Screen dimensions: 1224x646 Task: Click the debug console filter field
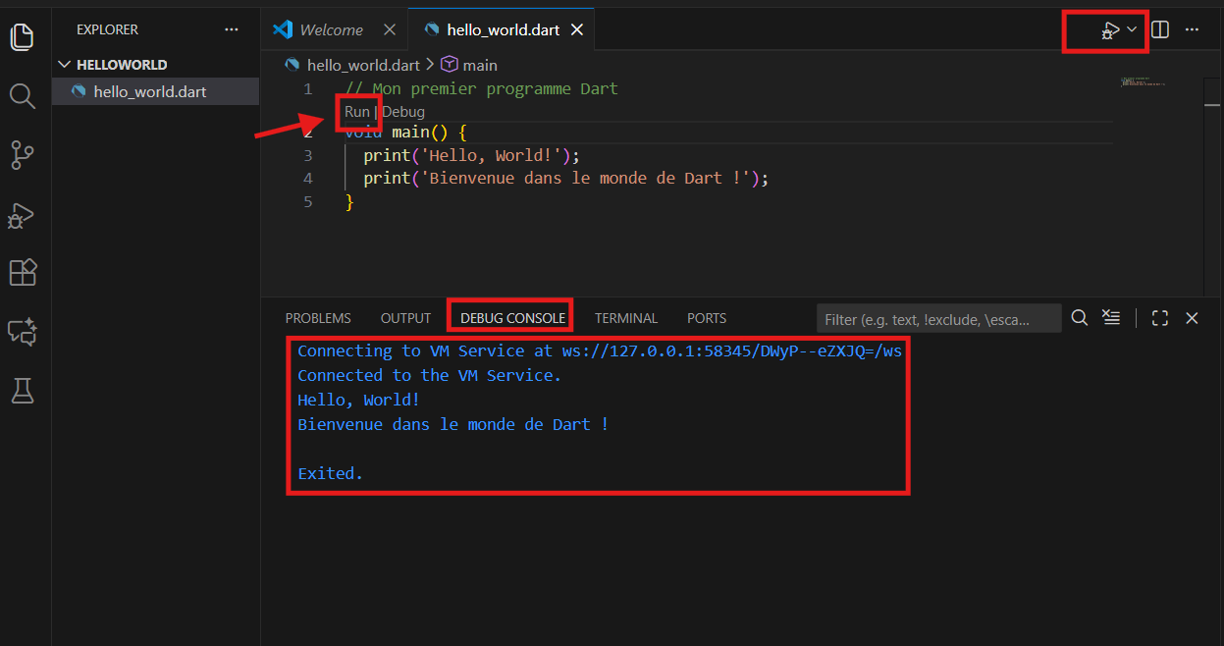tap(937, 319)
